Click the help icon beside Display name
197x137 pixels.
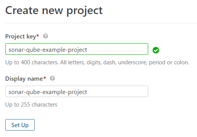click(52, 78)
